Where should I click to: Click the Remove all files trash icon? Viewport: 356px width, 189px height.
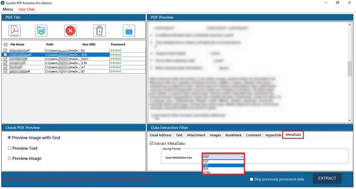click(99, 31)
